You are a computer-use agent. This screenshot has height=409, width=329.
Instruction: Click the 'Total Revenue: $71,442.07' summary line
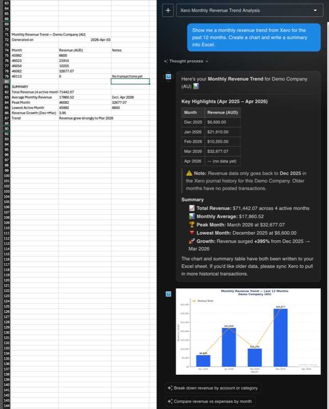tap(249, 208)
